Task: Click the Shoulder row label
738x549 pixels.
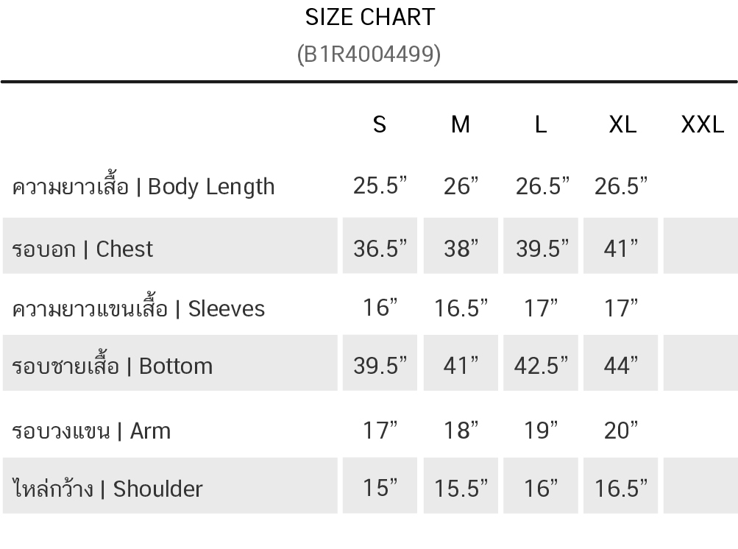Action: [x=107, y=489]
